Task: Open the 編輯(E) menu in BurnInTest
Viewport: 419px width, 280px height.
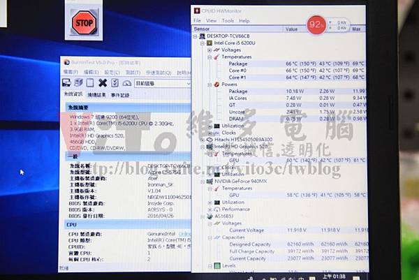Action: (91, 72)
